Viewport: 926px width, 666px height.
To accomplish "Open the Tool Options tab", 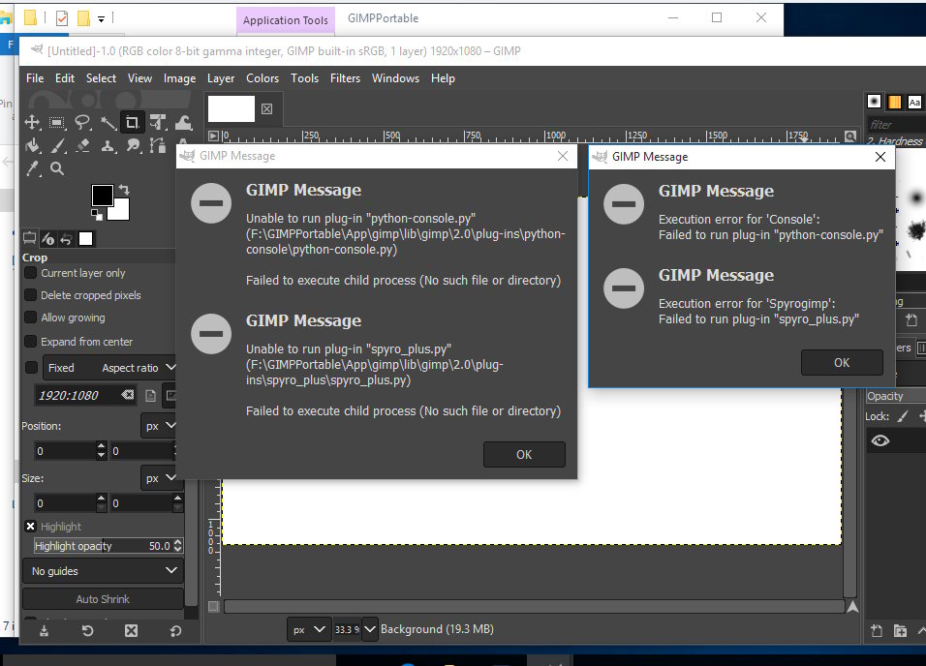I will click(x=29, y=238).
